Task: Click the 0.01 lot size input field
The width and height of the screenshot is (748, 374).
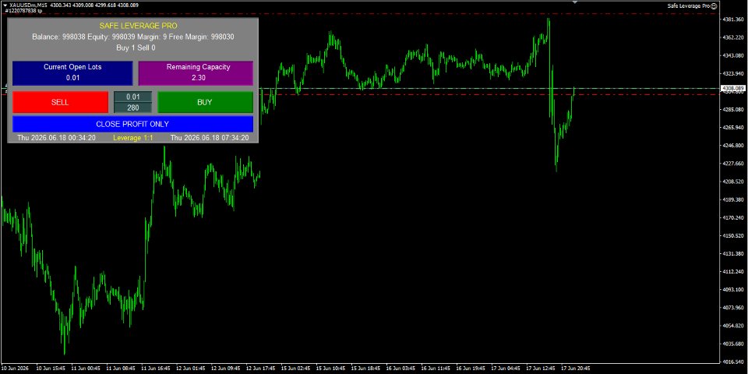Action: (x=133, y=97)
